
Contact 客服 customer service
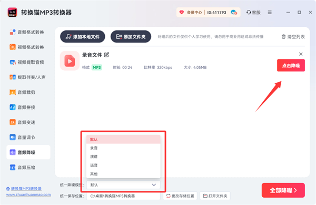pyautogui.click(x=253, y=13)
